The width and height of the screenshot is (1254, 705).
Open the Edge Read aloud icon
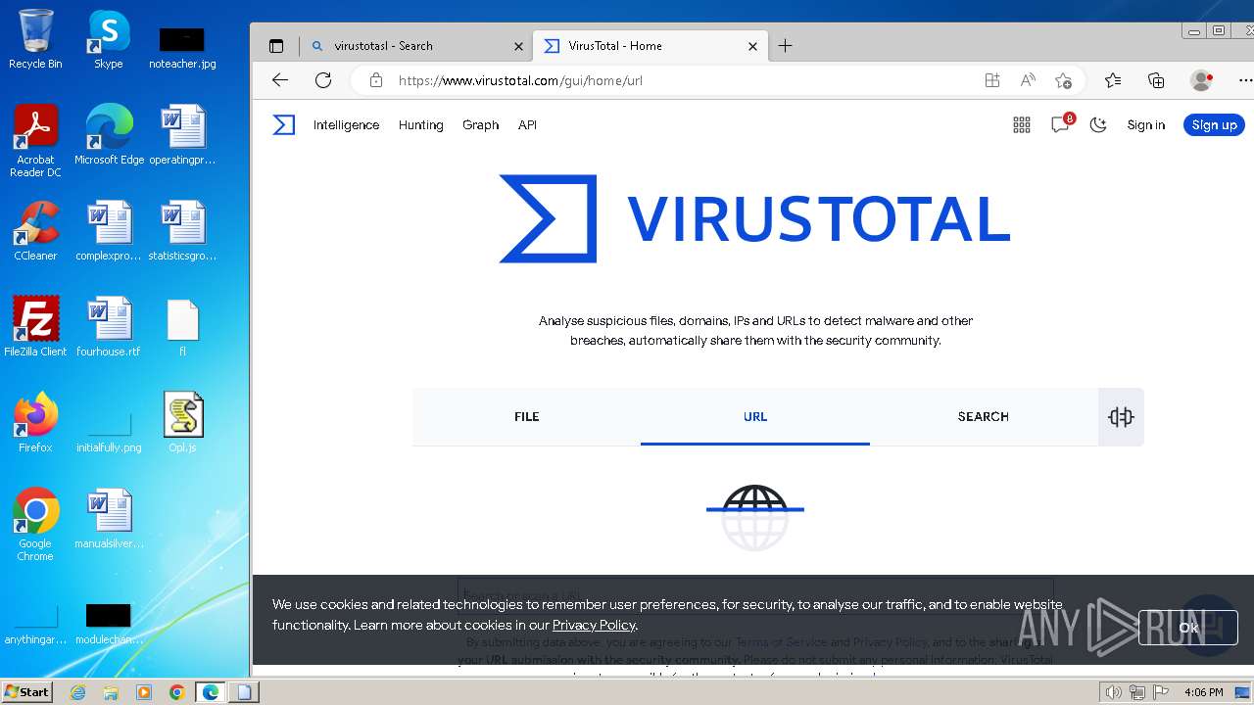(1028, 80)
